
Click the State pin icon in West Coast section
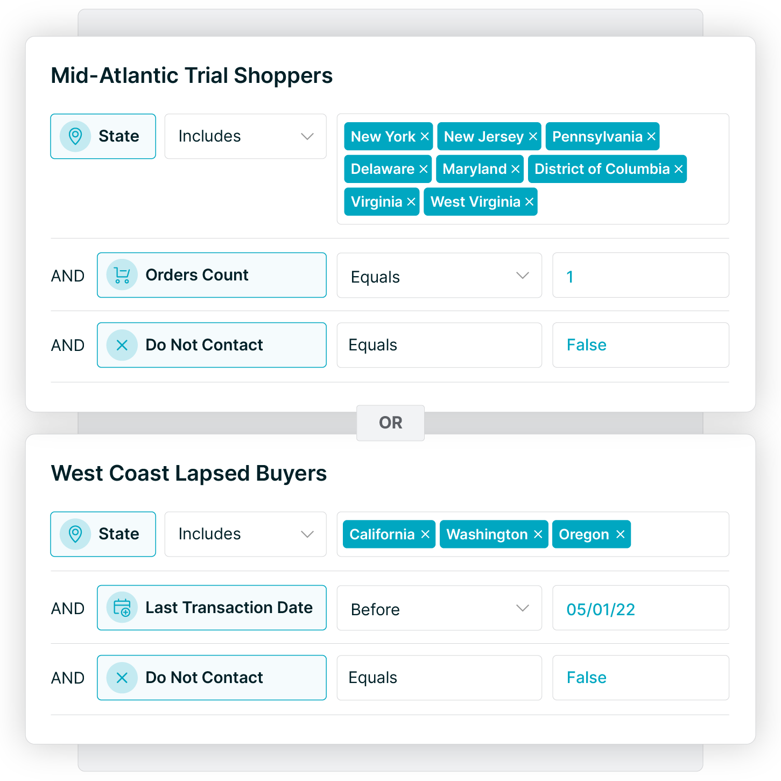click(75, 534)
